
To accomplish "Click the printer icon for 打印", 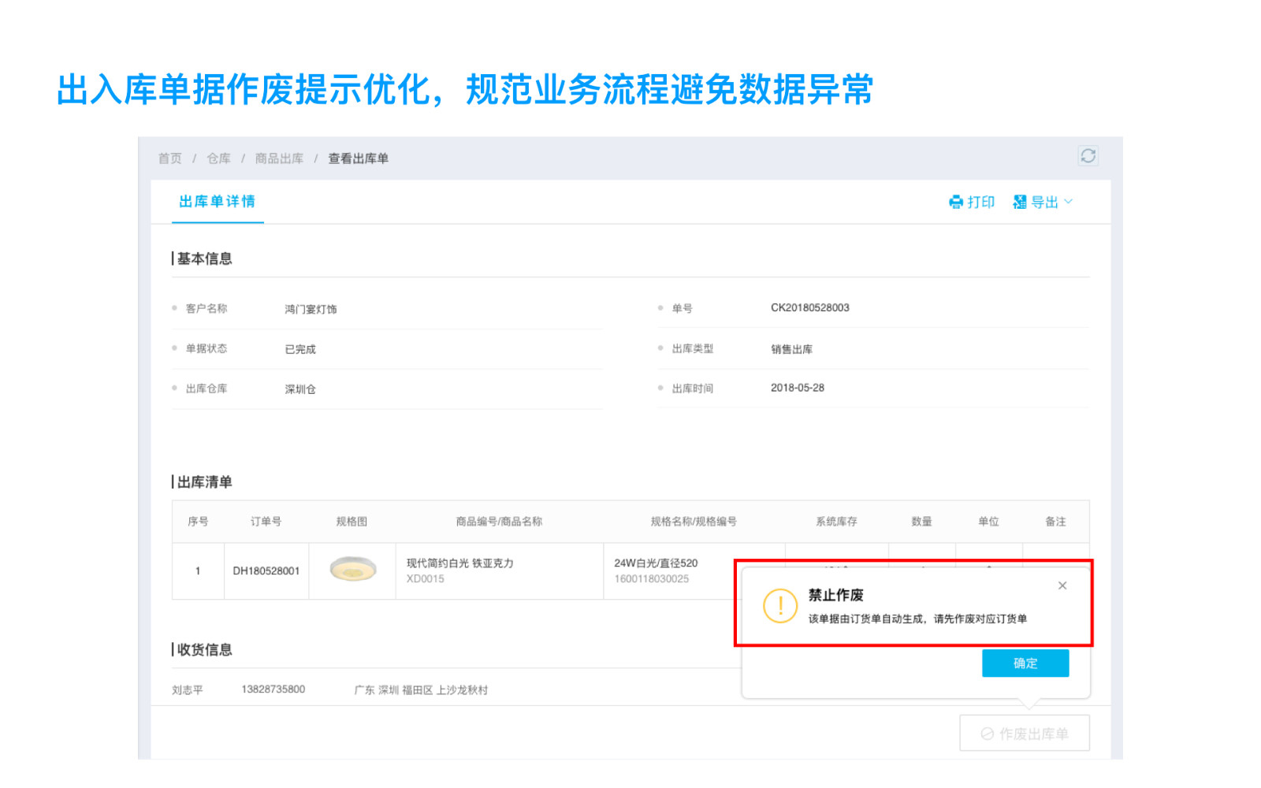I will [956, 203].
